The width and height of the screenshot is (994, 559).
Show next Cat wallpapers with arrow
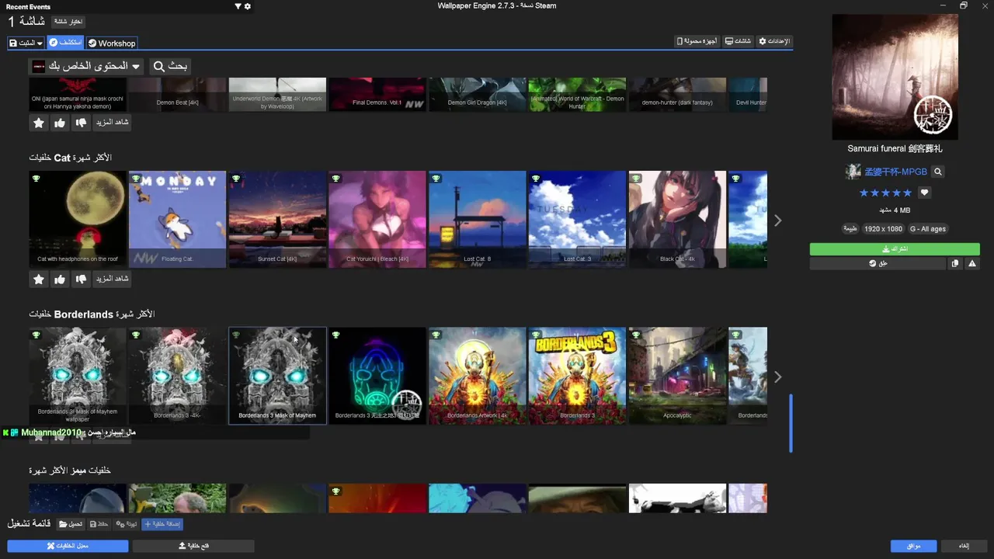(x=777, y=220)
